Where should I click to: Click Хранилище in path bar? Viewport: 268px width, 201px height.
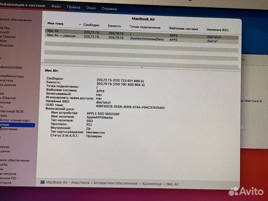152,184
